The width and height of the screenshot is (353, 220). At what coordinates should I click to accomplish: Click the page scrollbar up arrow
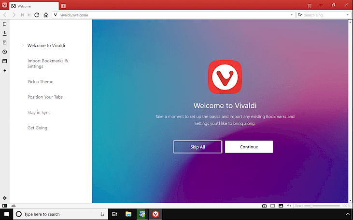[x=350, y=22]
